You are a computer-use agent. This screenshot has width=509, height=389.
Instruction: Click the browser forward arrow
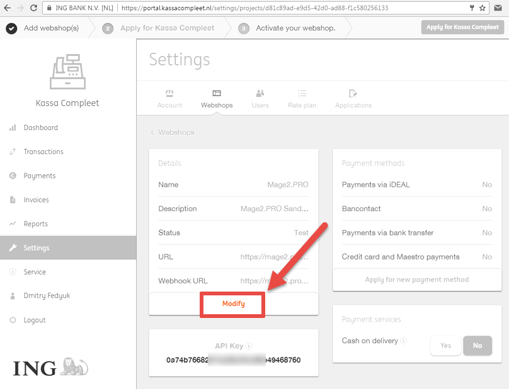click(20, 8)
